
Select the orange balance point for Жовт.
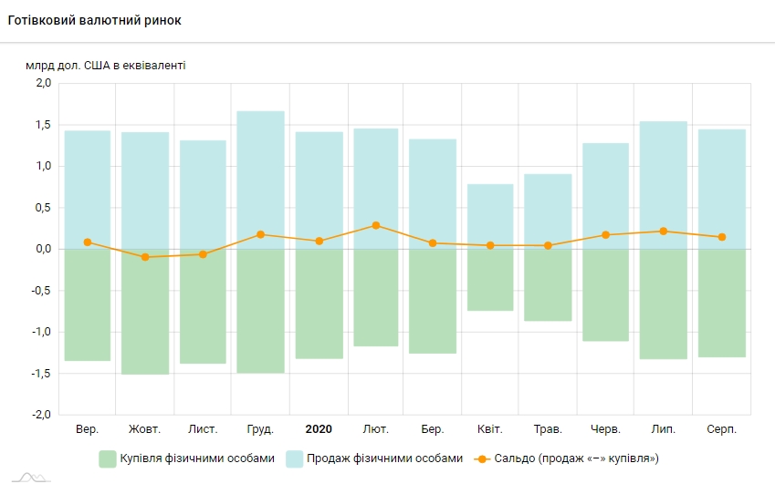coord(145,257)
